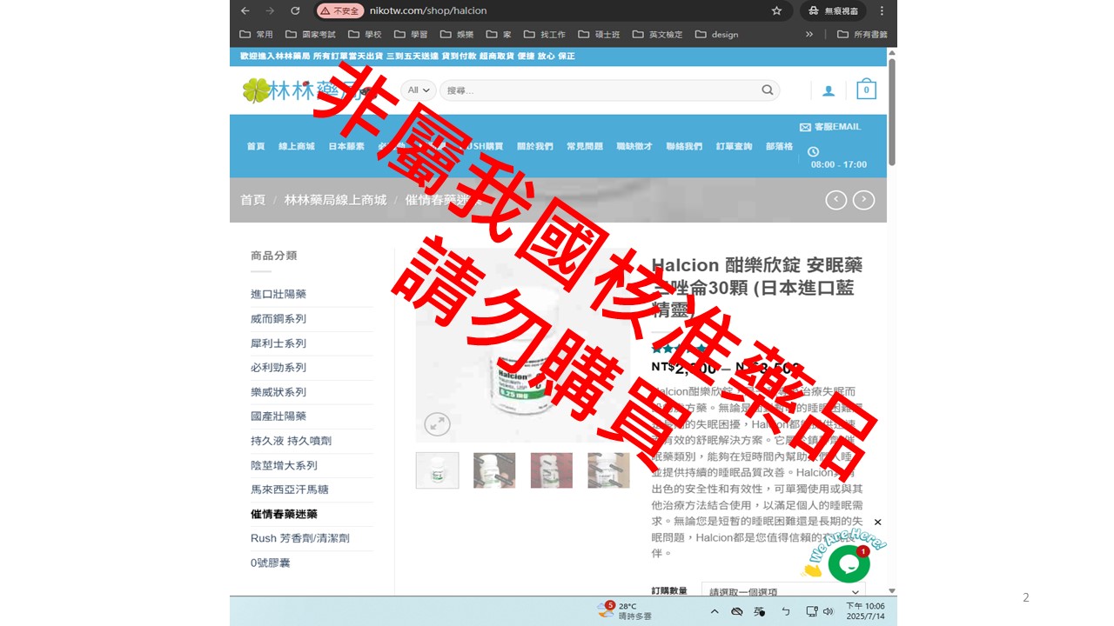This screenshot has height=626, width=1114.
Task: Click in the site search input field
Action: (x=601, y=90)
